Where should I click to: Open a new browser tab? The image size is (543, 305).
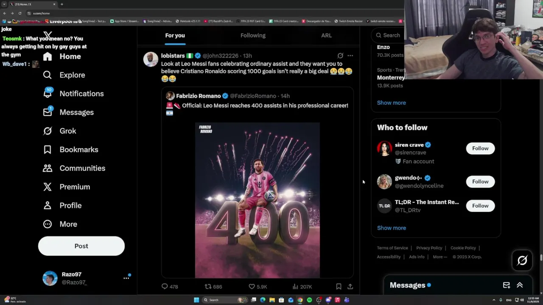(x=62, y=4)
